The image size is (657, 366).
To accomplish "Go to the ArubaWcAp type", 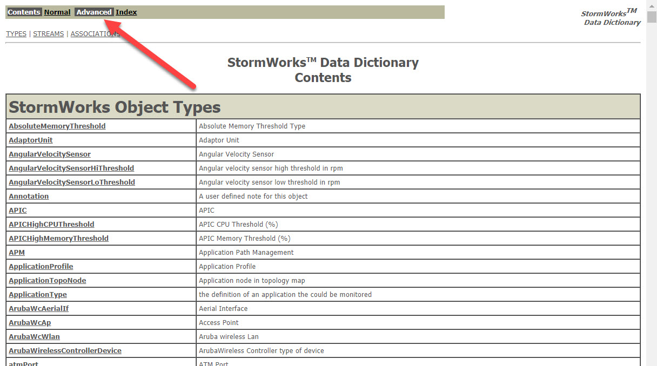I will click(30, 322).
